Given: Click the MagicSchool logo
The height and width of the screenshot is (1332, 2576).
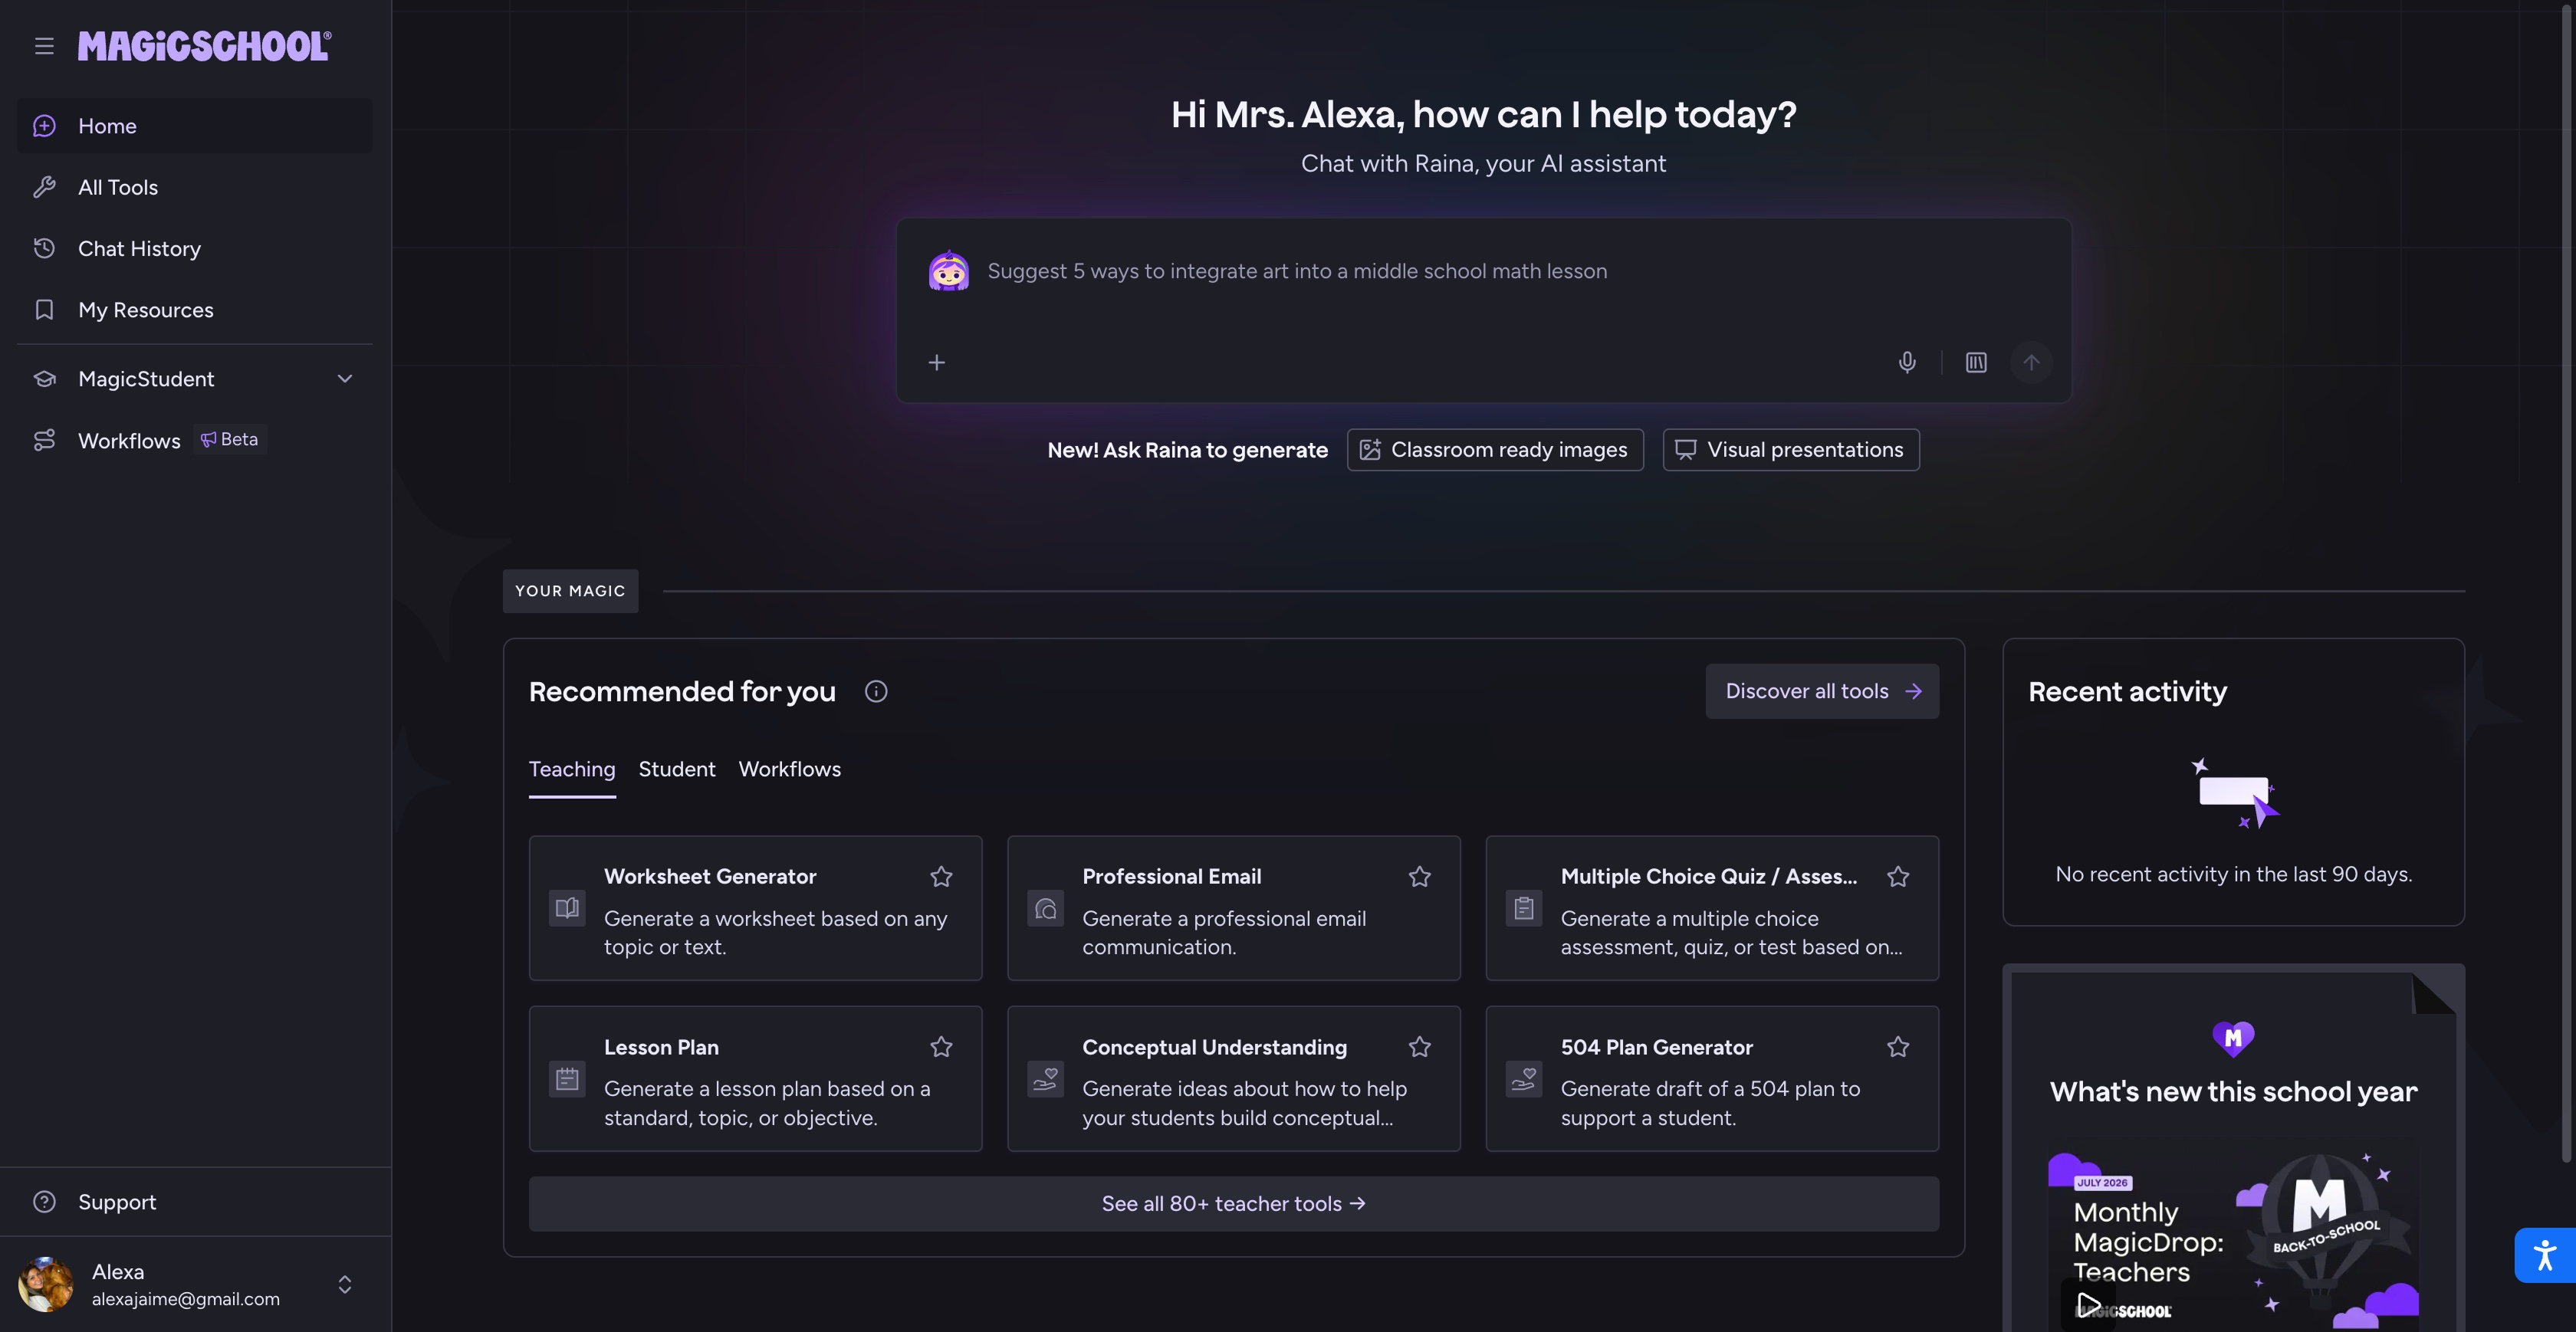Looking at the screenshot, I should click(205, 46).
